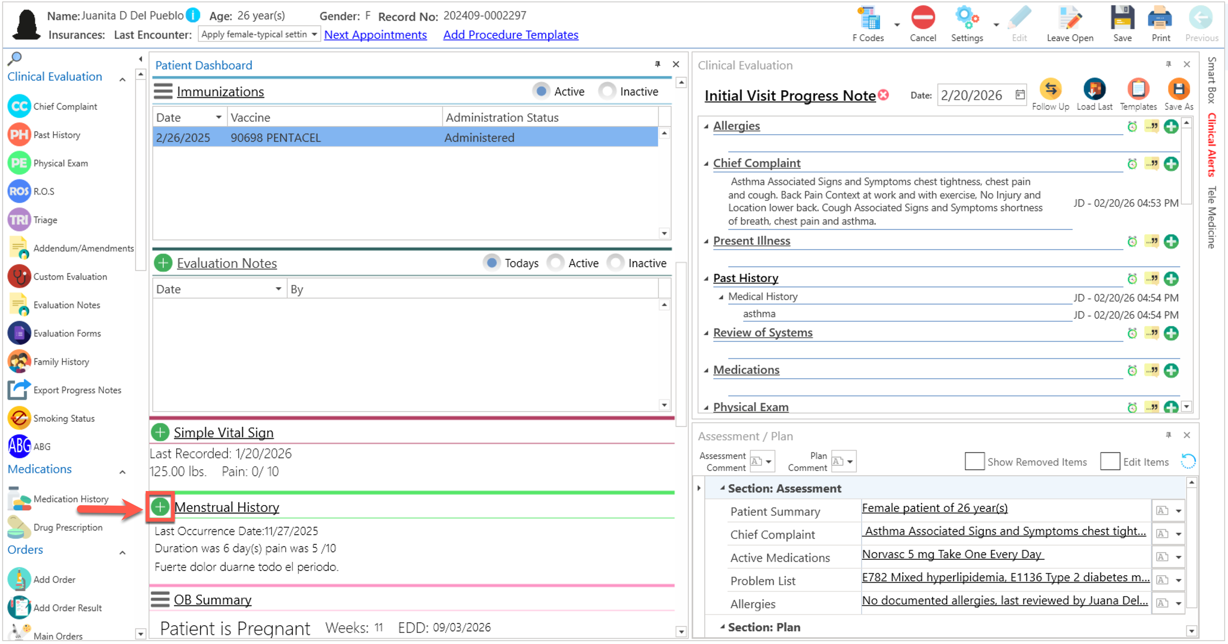Viewport: 1228px width, 644px height.
Task: Collapse the Section: Assessment row
Action: 723,488
